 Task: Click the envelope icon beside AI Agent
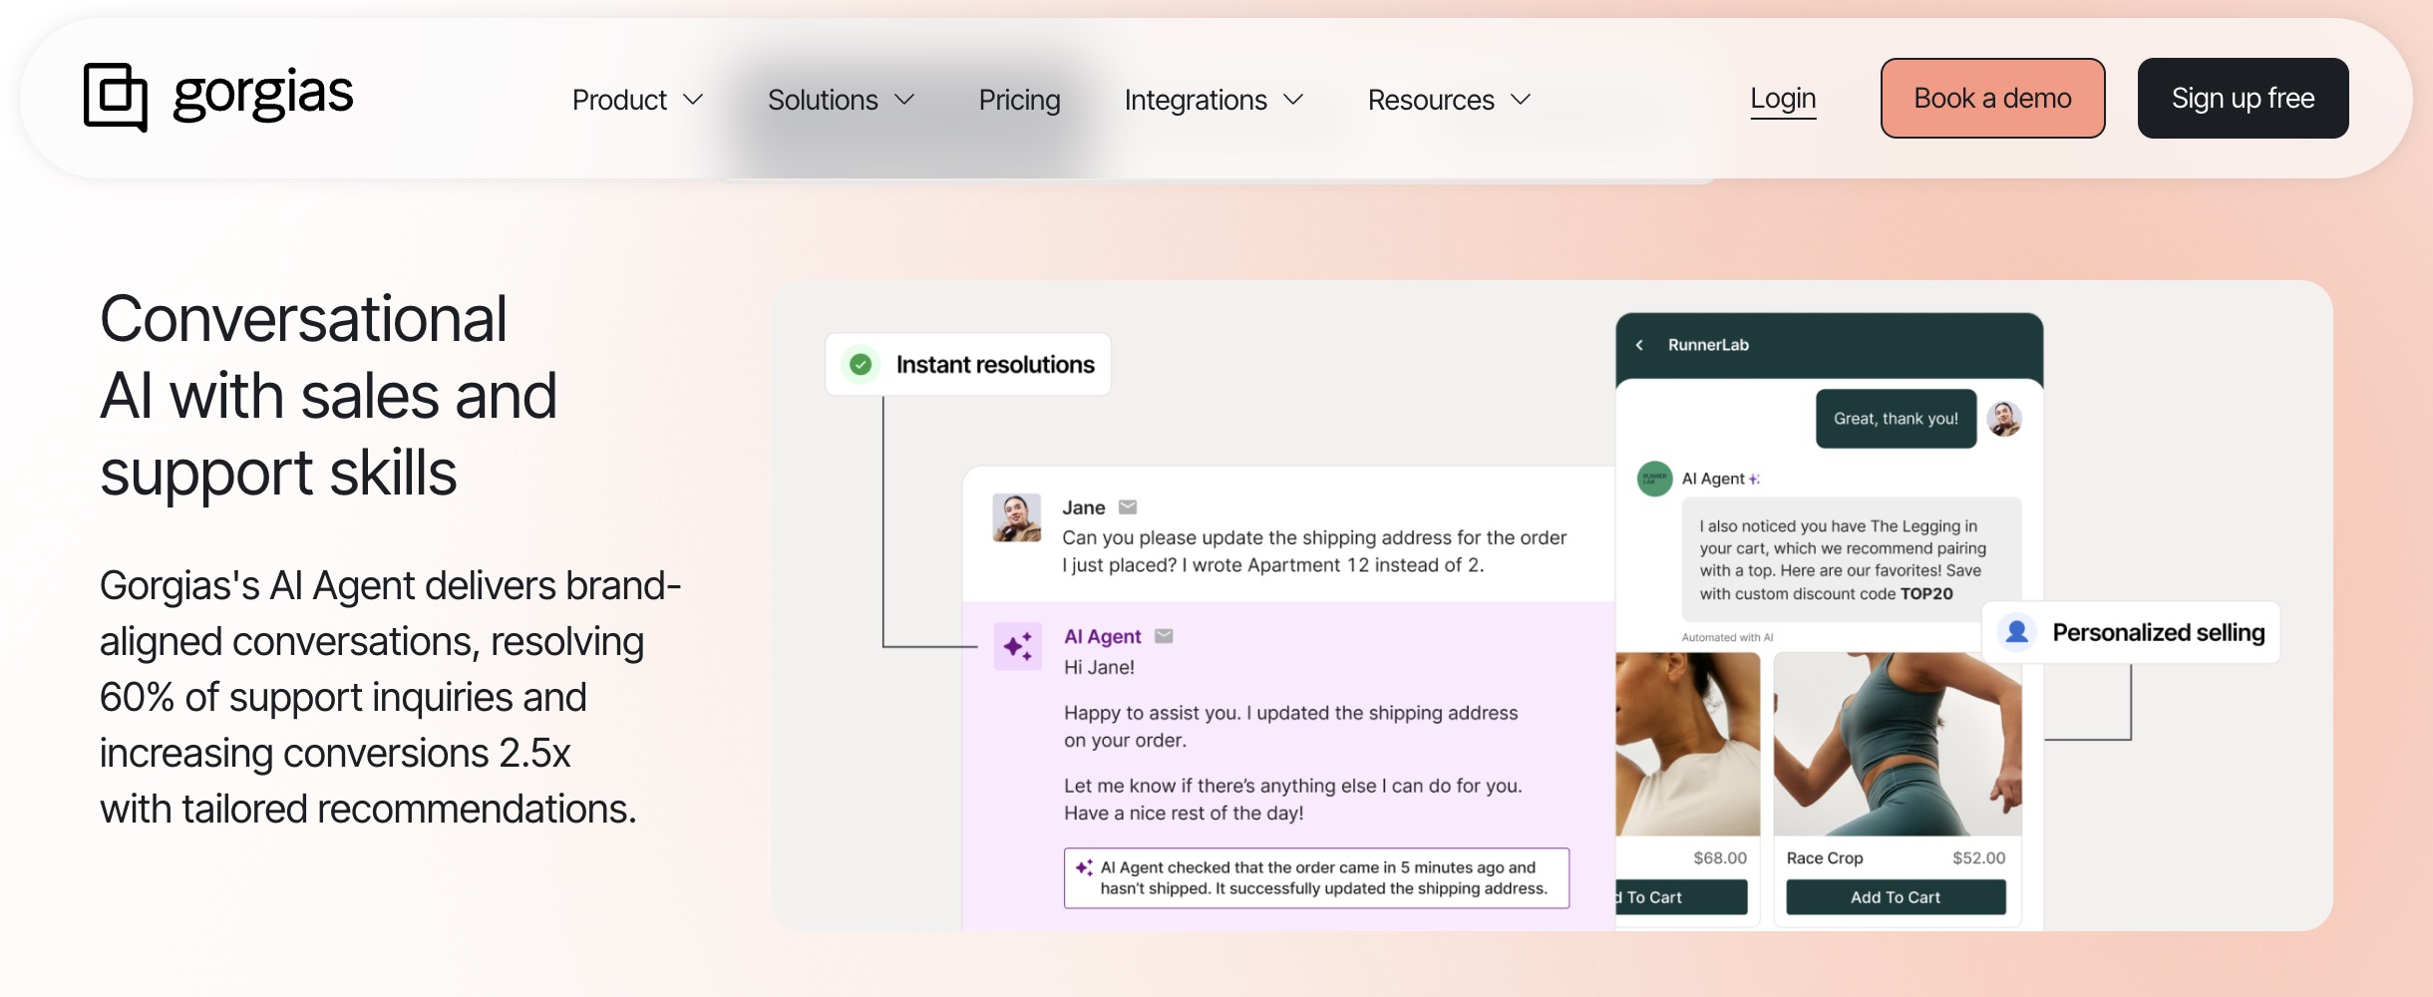coord(1164,636)
